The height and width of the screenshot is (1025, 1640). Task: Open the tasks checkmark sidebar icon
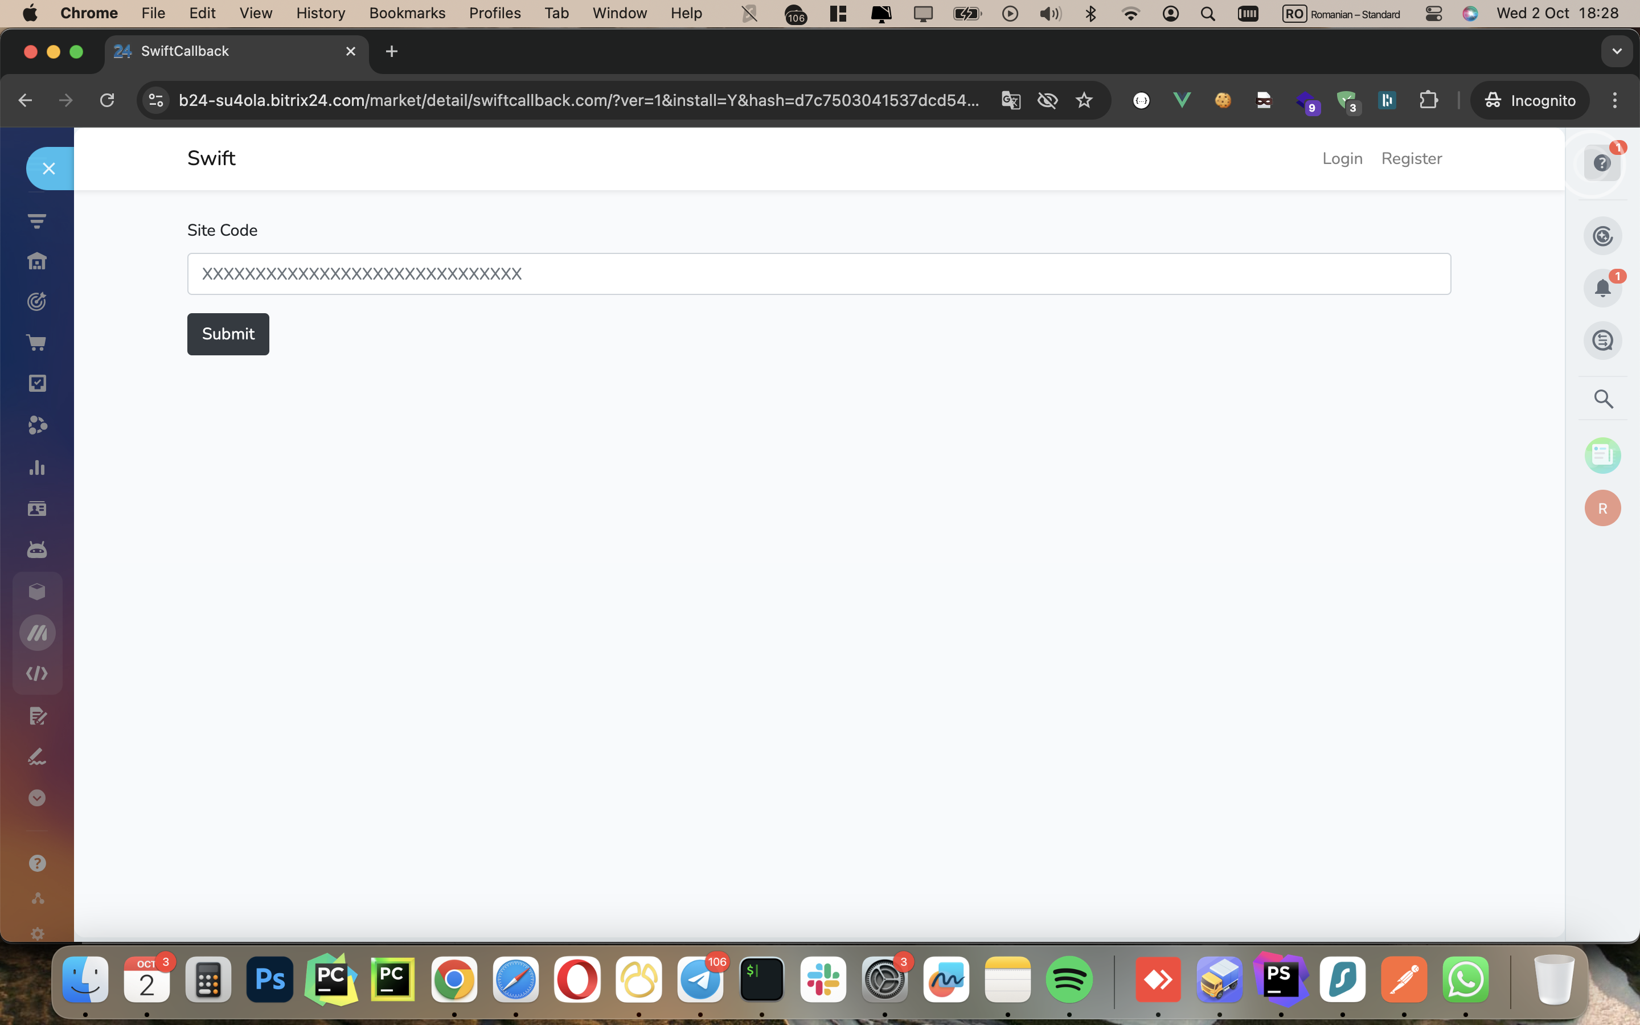click(x=36, y=384)
